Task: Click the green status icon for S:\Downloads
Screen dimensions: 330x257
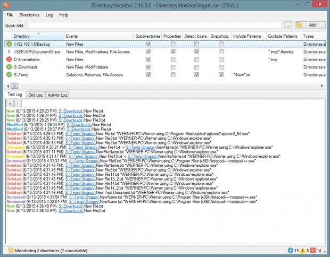Action: 9,67
